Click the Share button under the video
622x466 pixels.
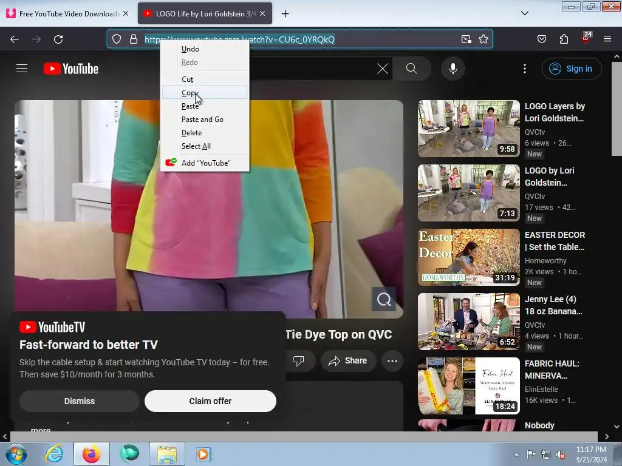[x=348, y=360]
